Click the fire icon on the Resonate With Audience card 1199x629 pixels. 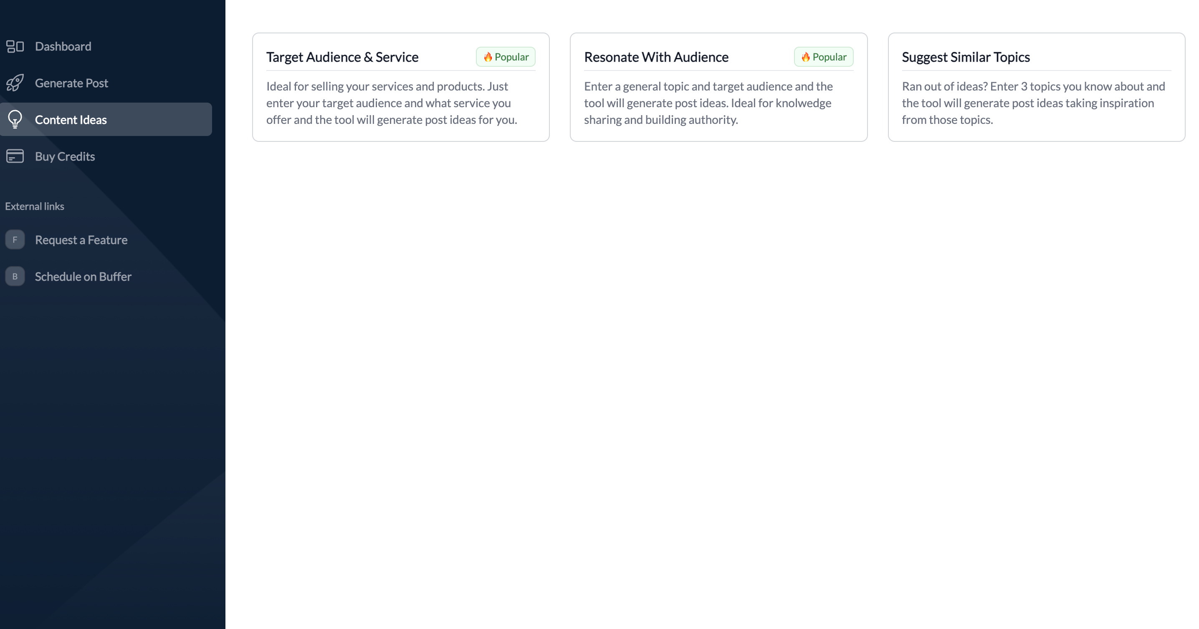(806, 57)
